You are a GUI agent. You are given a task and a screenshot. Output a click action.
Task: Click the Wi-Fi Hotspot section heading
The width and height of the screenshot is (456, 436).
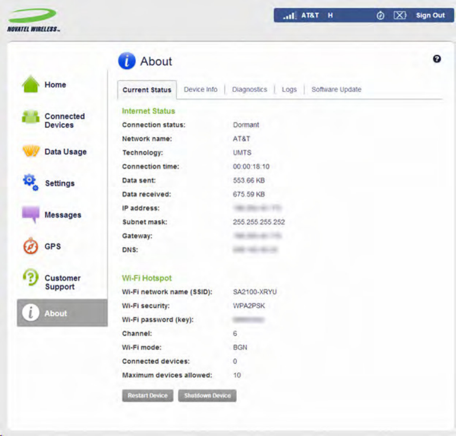(147, 278)
